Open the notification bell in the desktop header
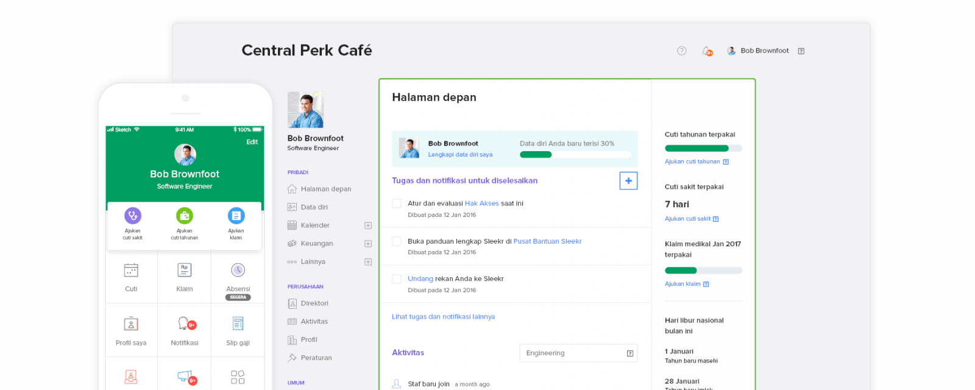 click(x=707, y=51)
